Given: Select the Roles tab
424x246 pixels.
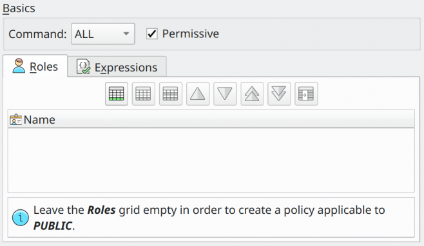Looking at the screenshot, I should point(35,66).
